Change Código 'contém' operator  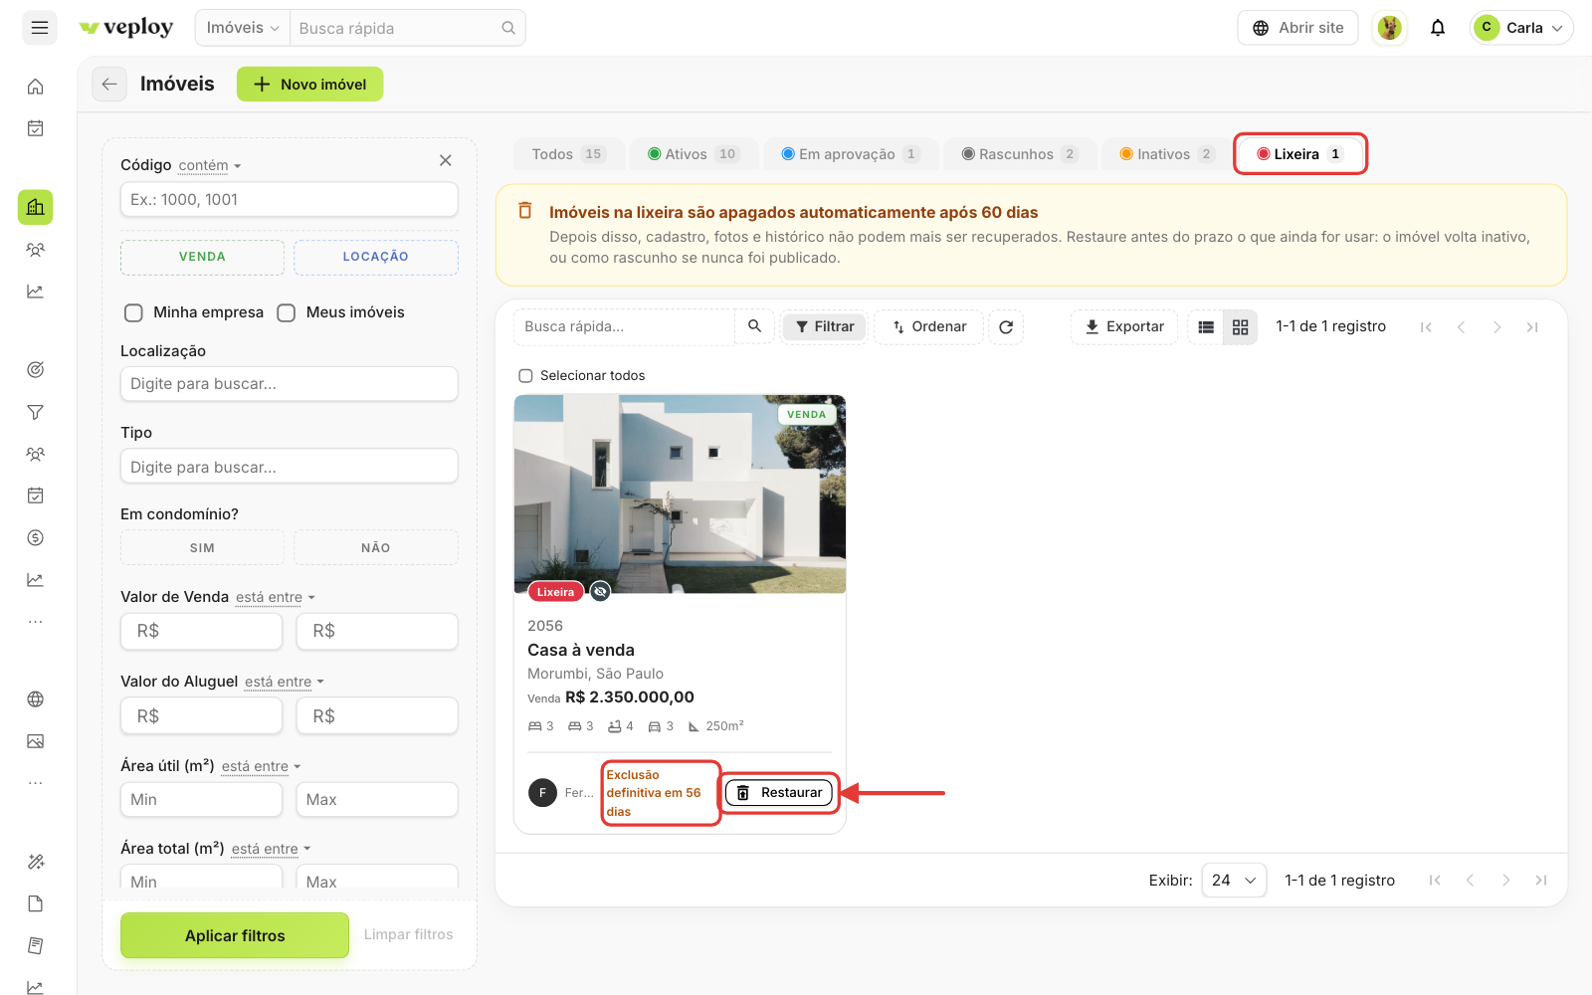point(210,165)
